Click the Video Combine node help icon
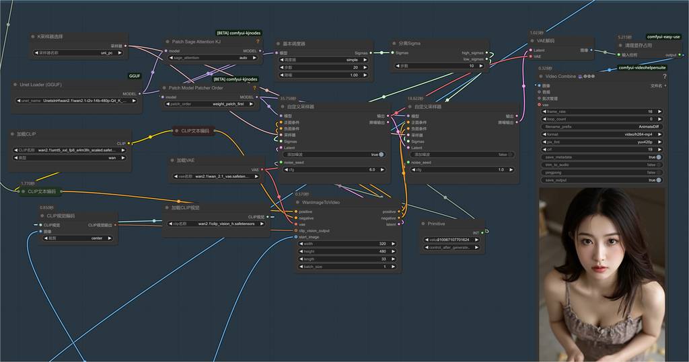The height and width of the screenshot is (362, 689). click(664, 77)
